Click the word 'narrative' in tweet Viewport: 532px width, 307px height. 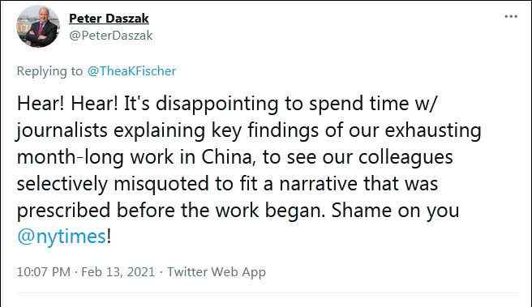(x=319, y=184)
